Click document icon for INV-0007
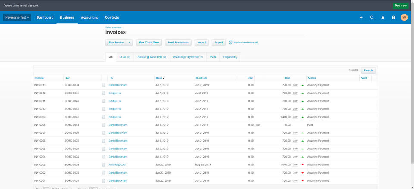The image size is (414, 189). coord(104,133)
